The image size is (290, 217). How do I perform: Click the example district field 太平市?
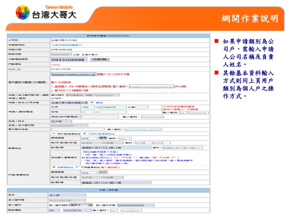tap(162, 143)
